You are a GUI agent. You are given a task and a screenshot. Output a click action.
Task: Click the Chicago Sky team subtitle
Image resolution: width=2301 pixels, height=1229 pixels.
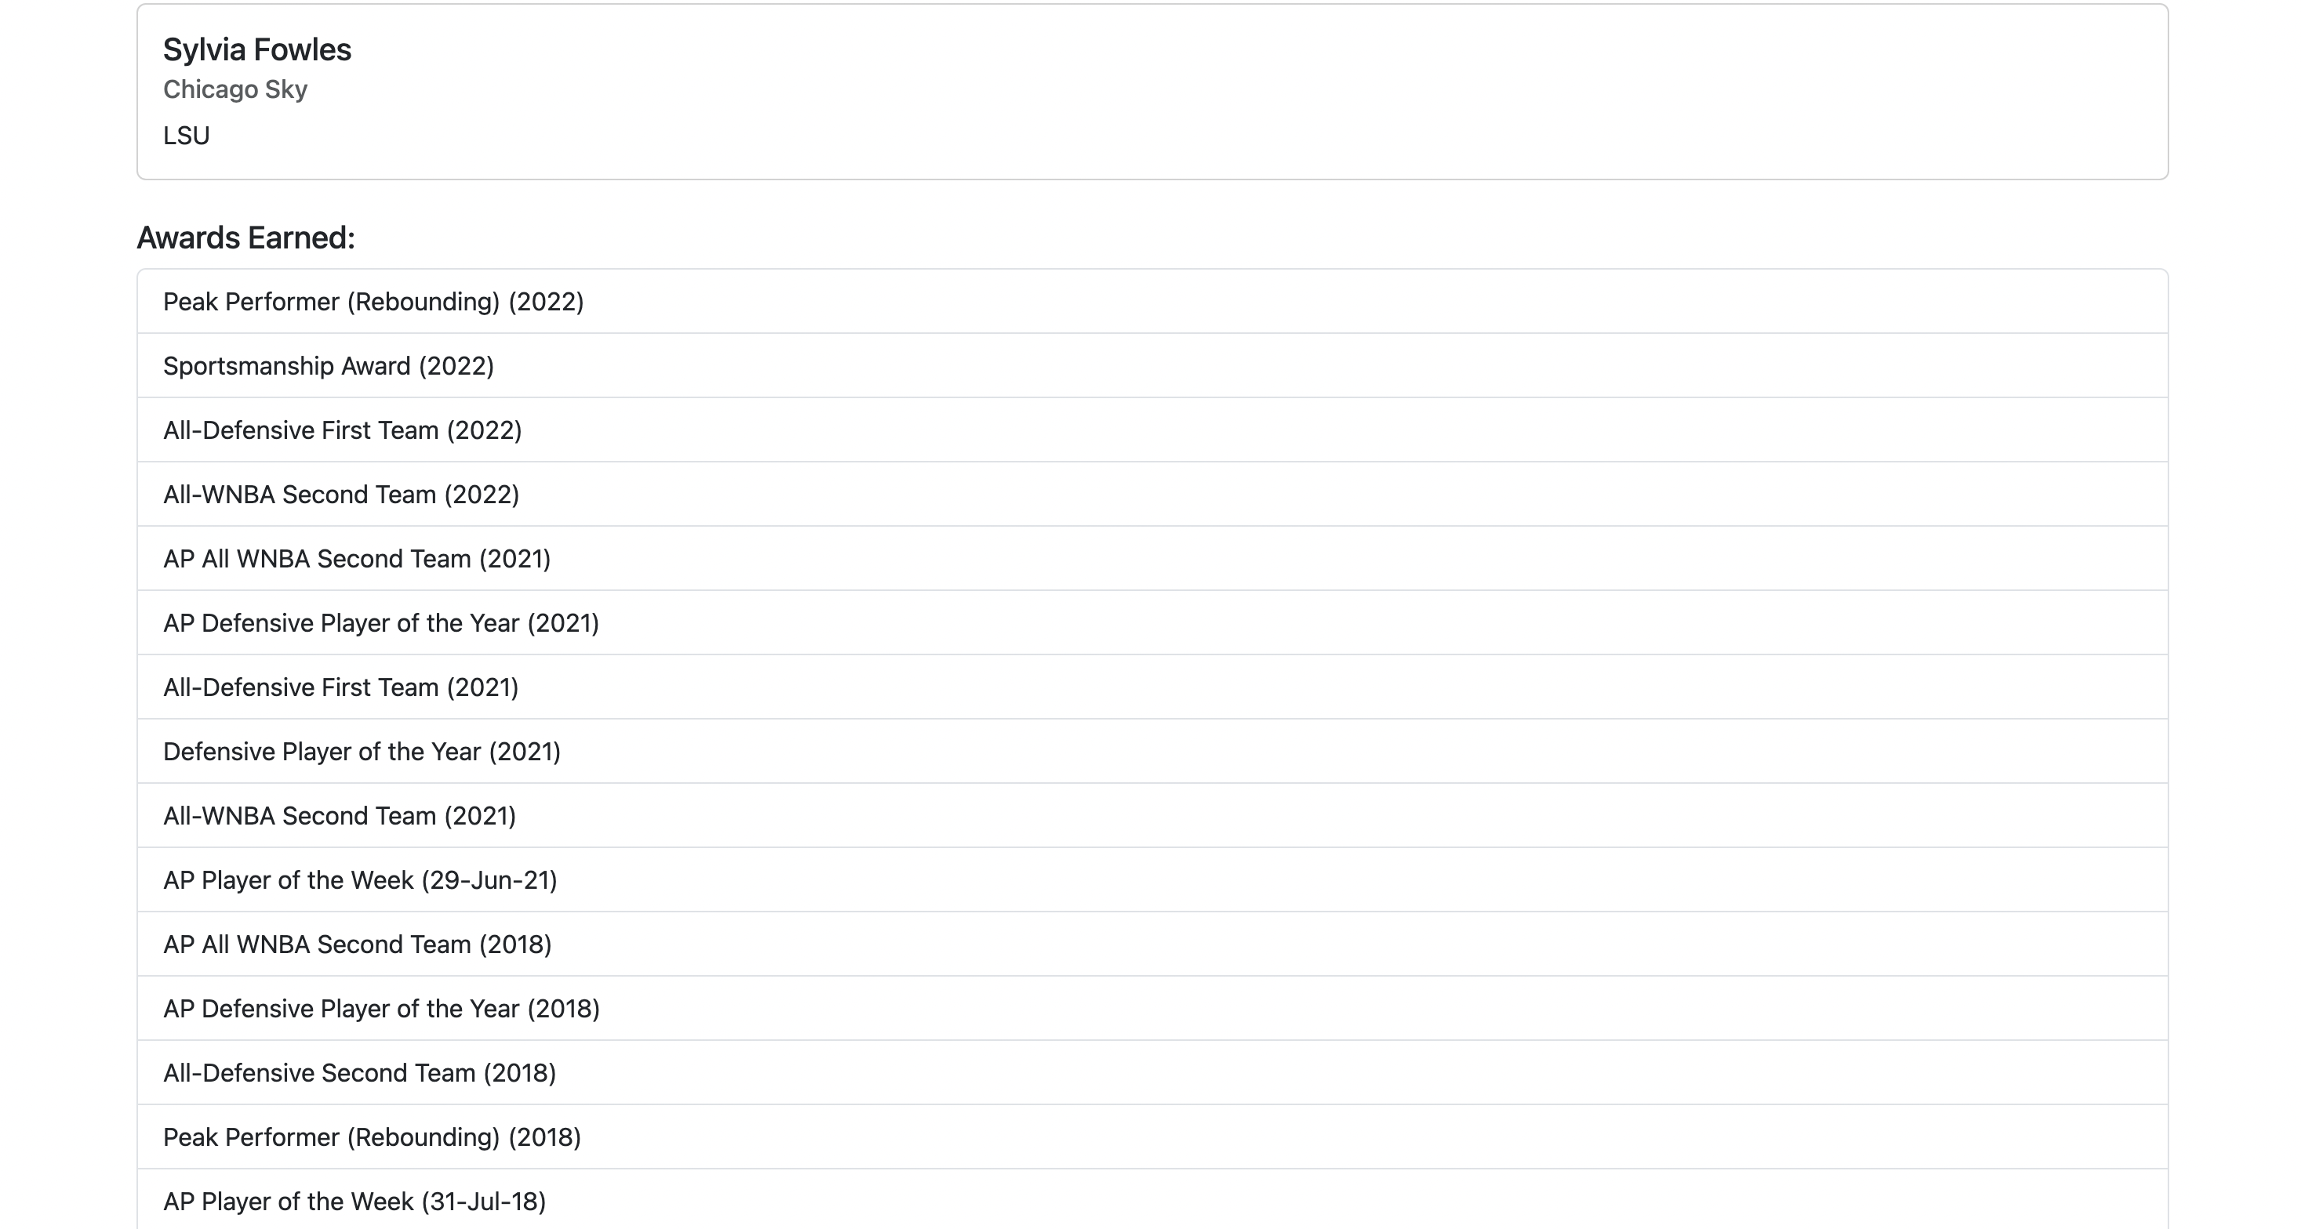pyautogui.click(x=235, y=89)
